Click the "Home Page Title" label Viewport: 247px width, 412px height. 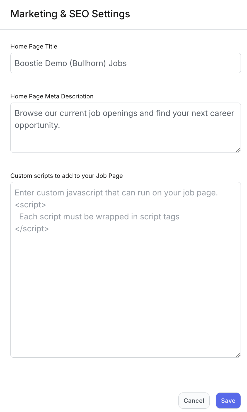[34, 47]
